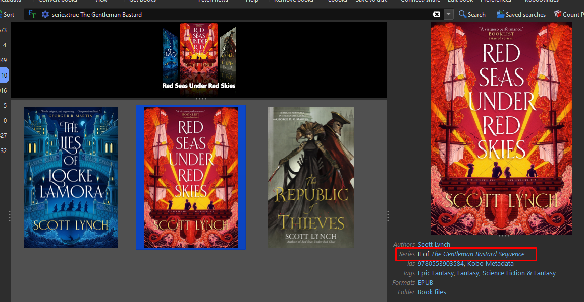Click splitter handle below cover browser
The image size is (584, 302).
click(201, 99)
